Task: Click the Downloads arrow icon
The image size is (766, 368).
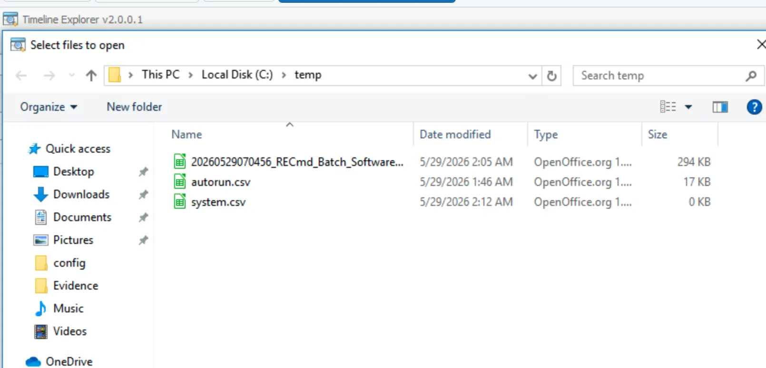Action: coord(41,194)
